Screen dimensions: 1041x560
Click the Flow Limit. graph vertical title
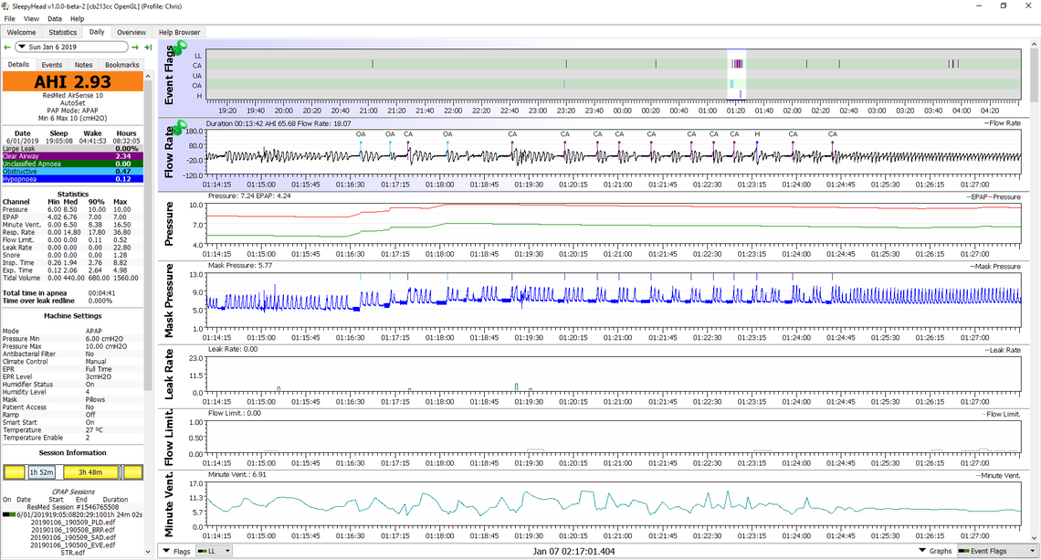click(x=169, y=438)
